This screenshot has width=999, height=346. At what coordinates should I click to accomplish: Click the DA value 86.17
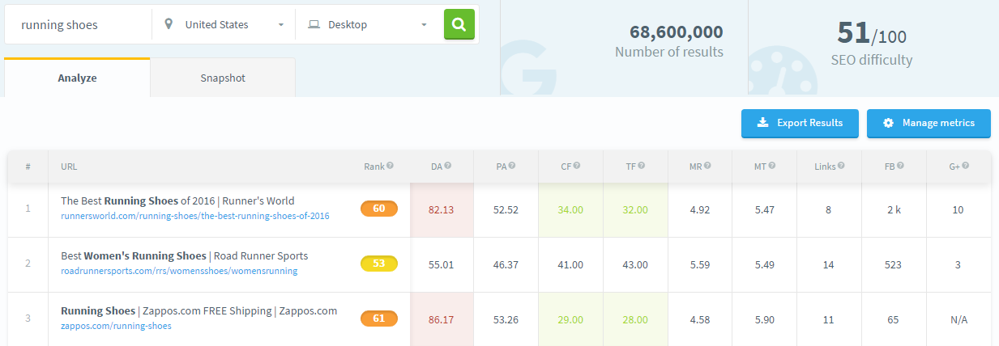(x=442, y=319)
